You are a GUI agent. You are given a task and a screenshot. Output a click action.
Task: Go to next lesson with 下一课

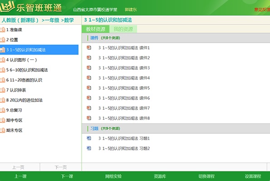click(x=67, y=176)
